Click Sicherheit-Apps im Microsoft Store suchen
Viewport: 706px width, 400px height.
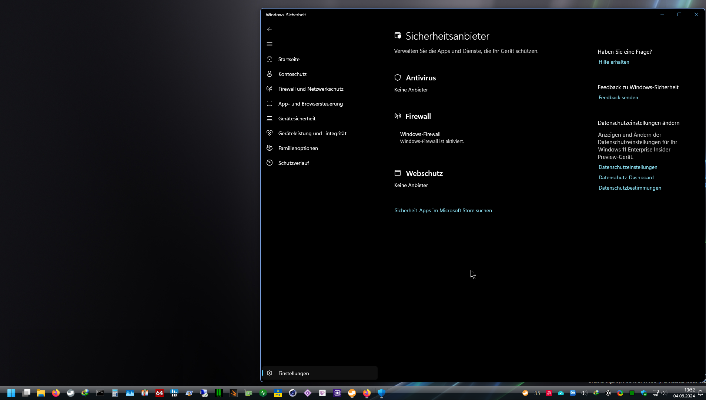click(x=443, y=210)
